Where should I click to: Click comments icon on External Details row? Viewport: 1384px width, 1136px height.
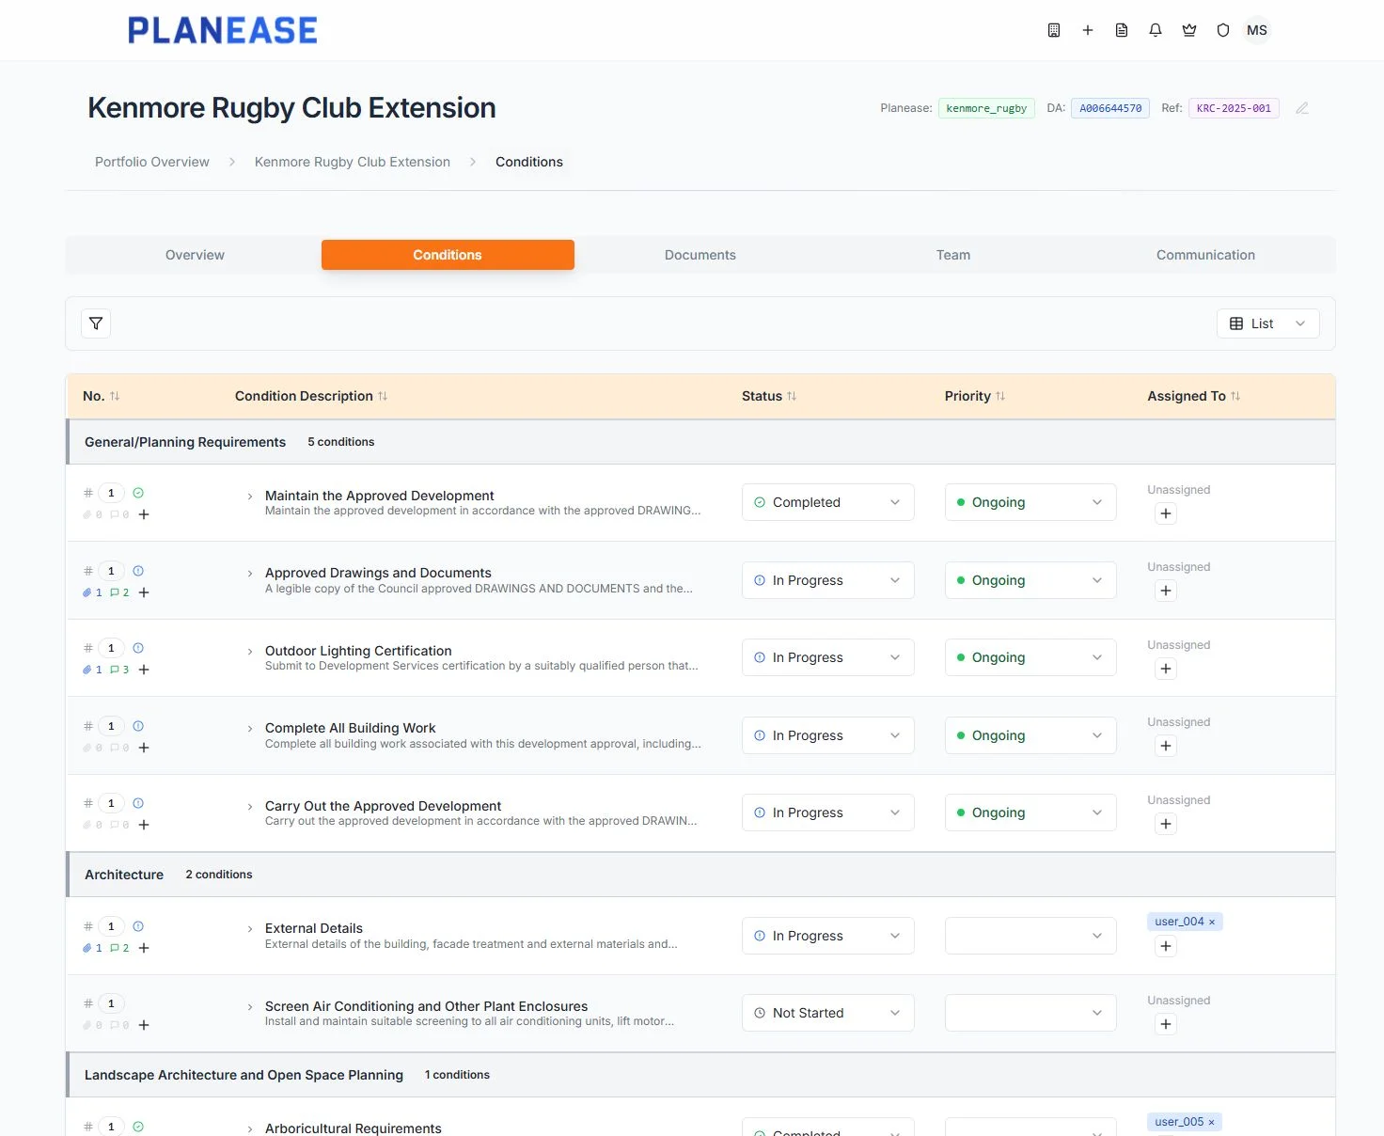(119, 948)
